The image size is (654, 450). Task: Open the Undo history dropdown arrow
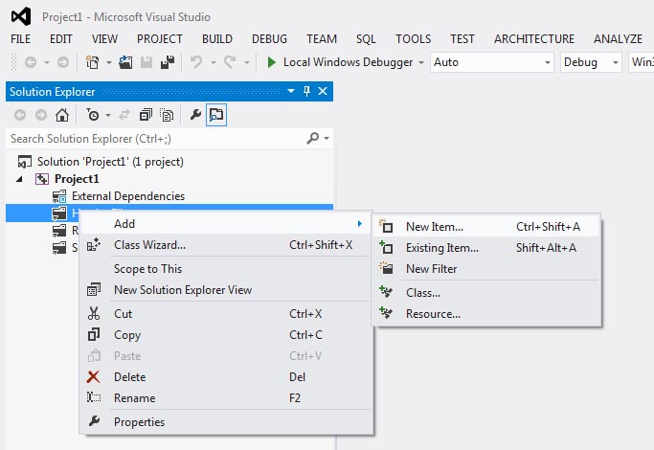pyautogui.click(x=214, y=63)
